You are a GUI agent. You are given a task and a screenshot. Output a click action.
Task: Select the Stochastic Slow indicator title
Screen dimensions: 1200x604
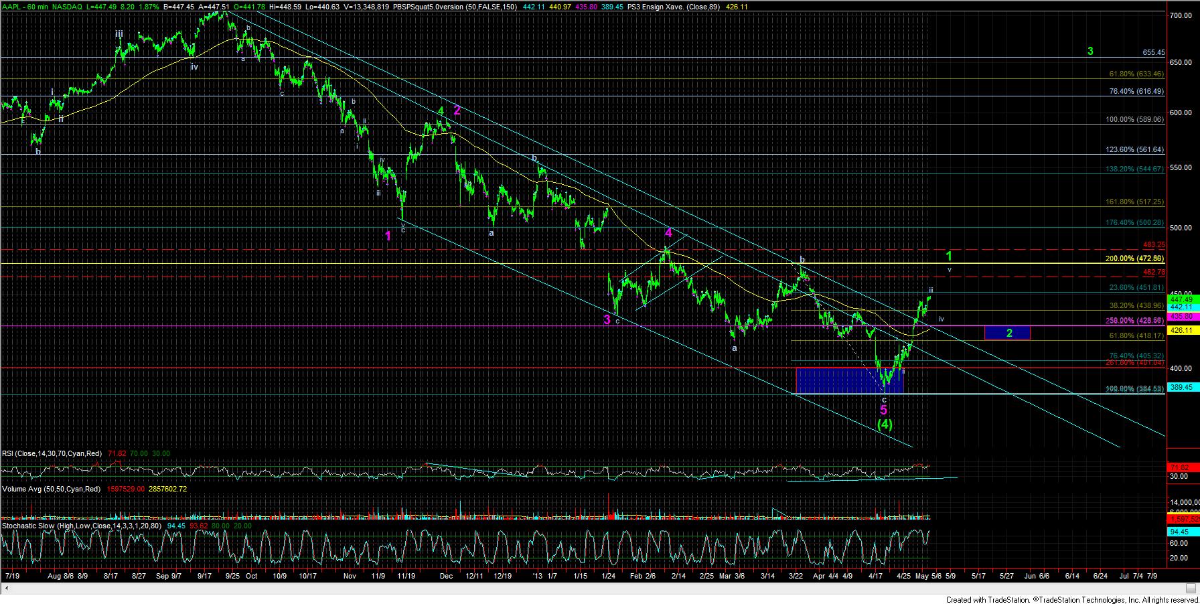[83, 526]
